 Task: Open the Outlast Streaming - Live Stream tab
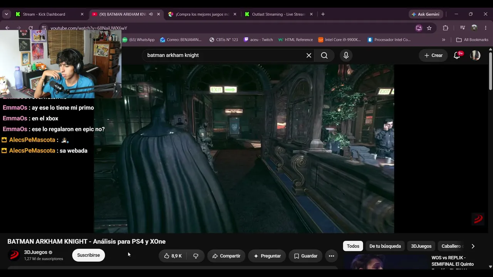(x=279, y=14)
